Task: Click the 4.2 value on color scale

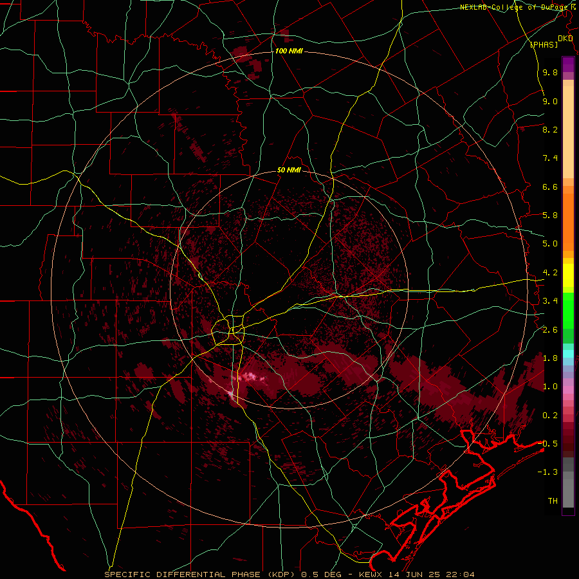Action: tap(550, 273)
